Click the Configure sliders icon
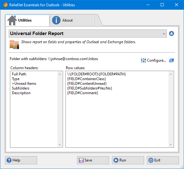The width and height of the screenshot is (184, 169). [143, 60]
